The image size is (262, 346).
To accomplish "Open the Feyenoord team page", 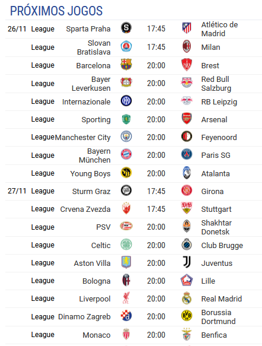I will point(219,138).
